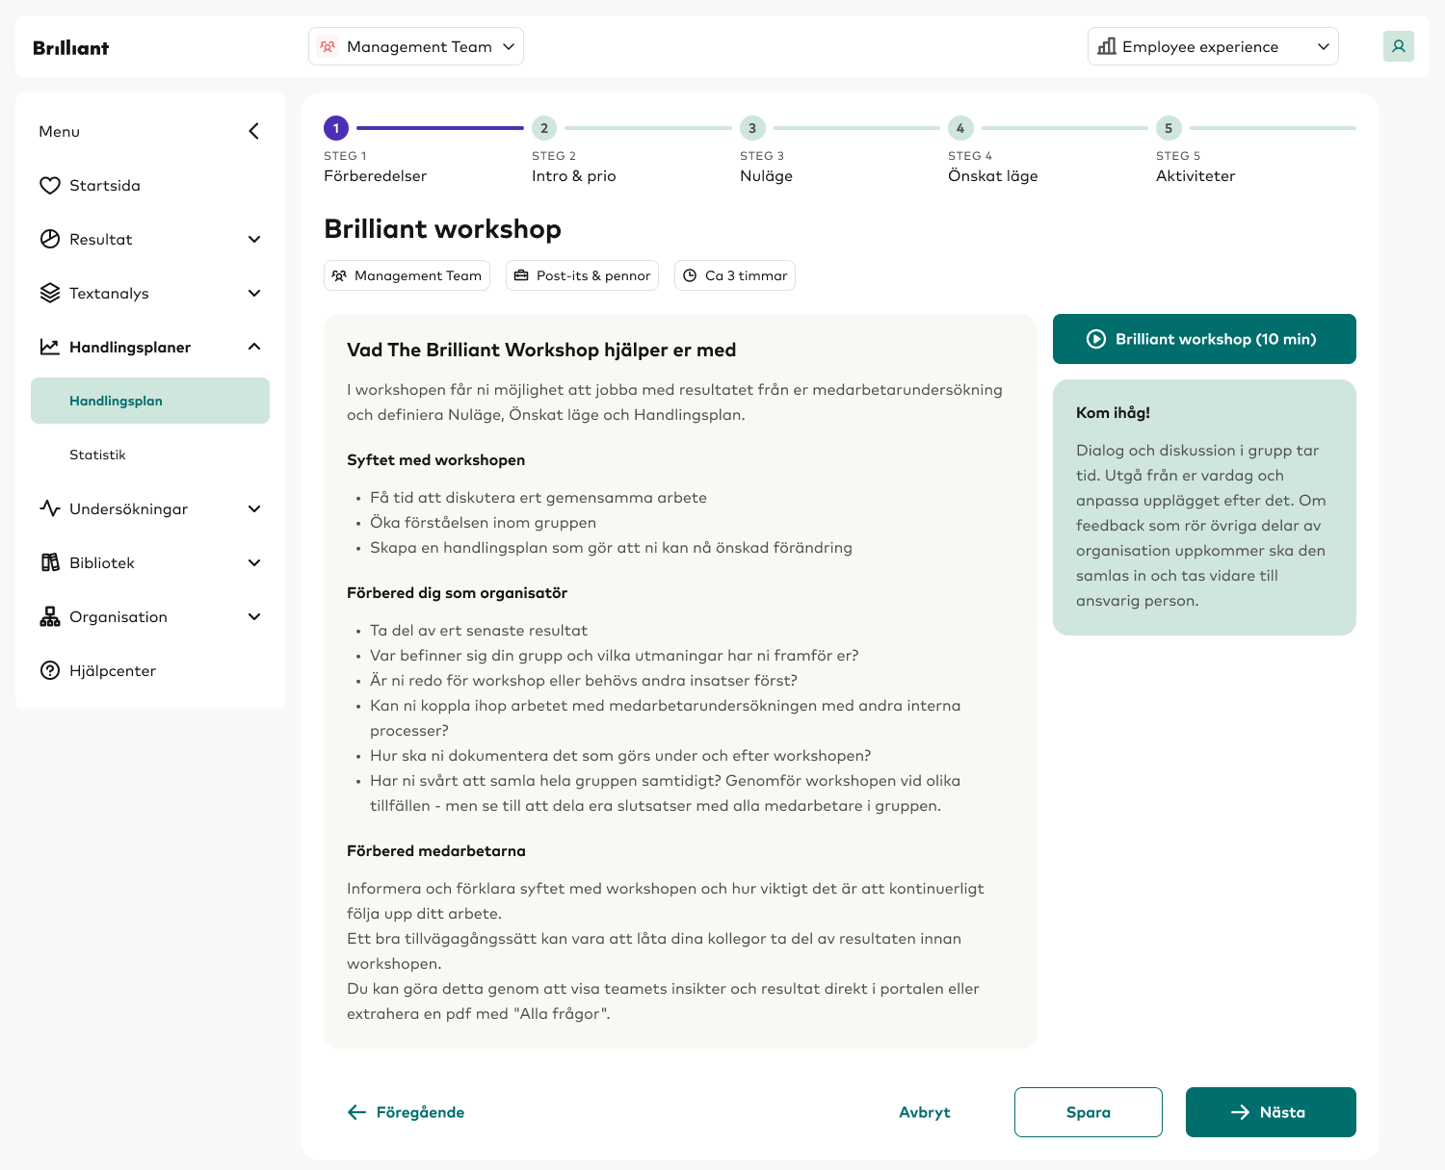The image size is (1445, 1170).
Task: Click the layers icon beside Textanalys
Action: tap(50, 293)
